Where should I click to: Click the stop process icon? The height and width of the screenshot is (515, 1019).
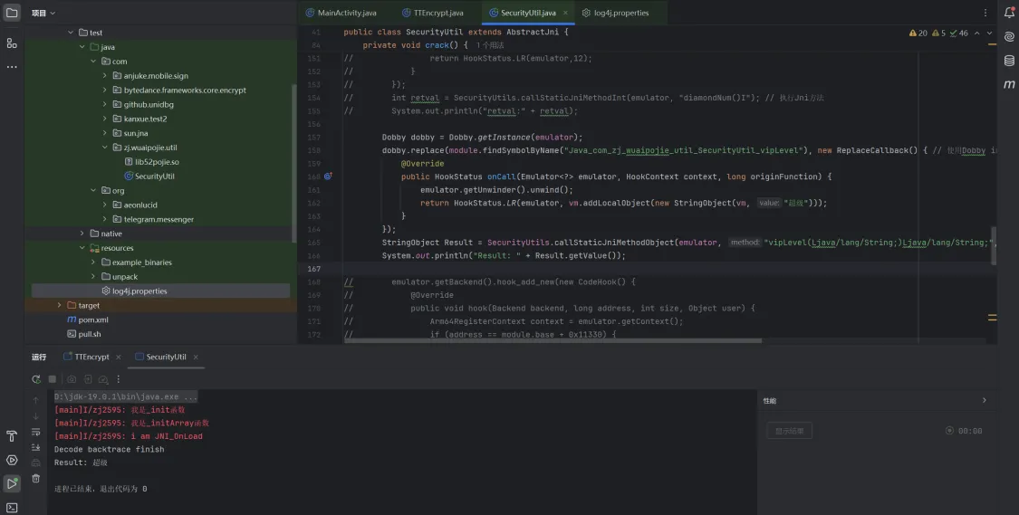[x=53, y=379]
